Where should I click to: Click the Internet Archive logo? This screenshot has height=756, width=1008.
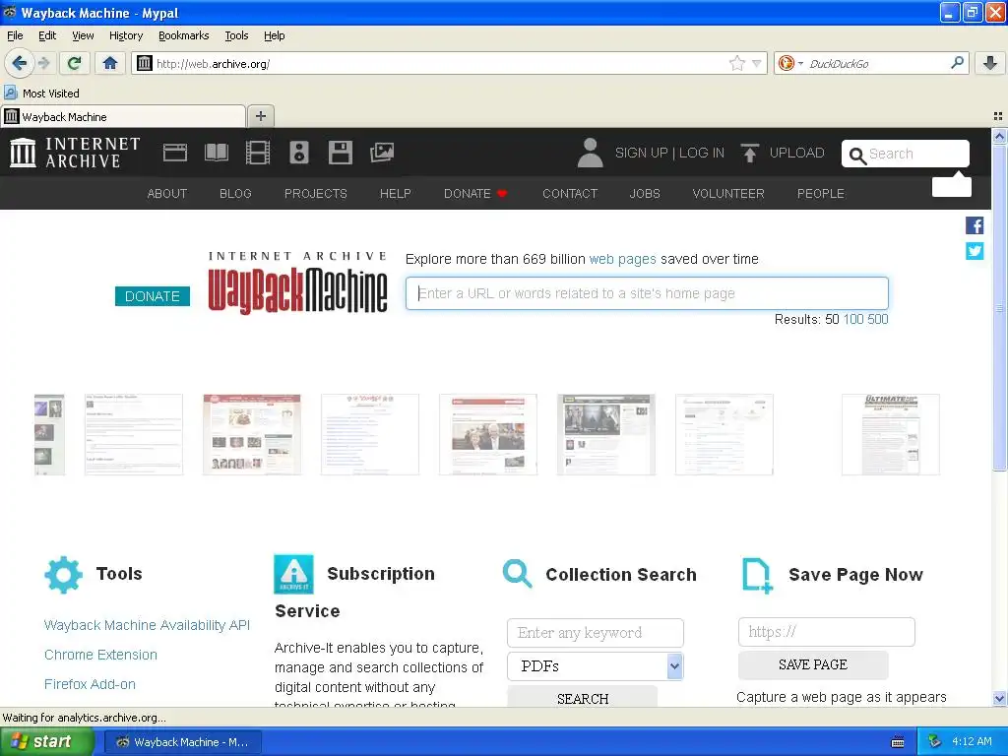[75, 153]
